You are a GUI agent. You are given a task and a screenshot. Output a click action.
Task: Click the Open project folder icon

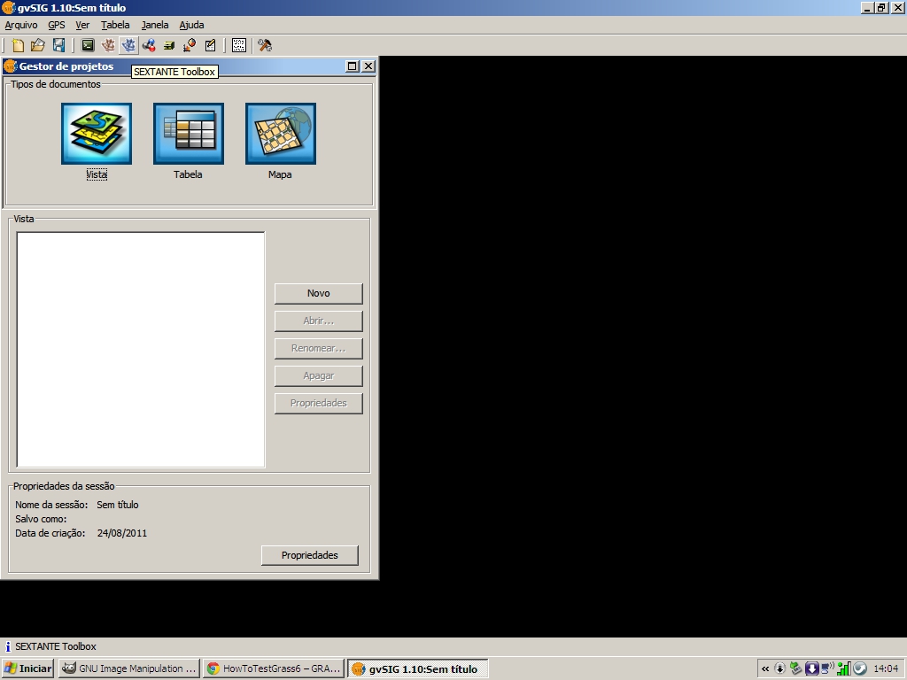[38, 45]
